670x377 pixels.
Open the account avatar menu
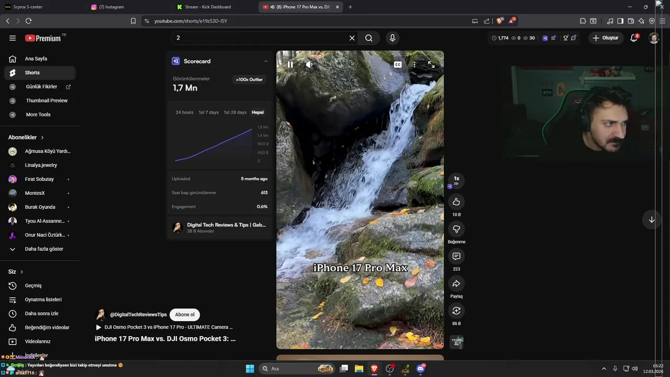coord(654,38)
